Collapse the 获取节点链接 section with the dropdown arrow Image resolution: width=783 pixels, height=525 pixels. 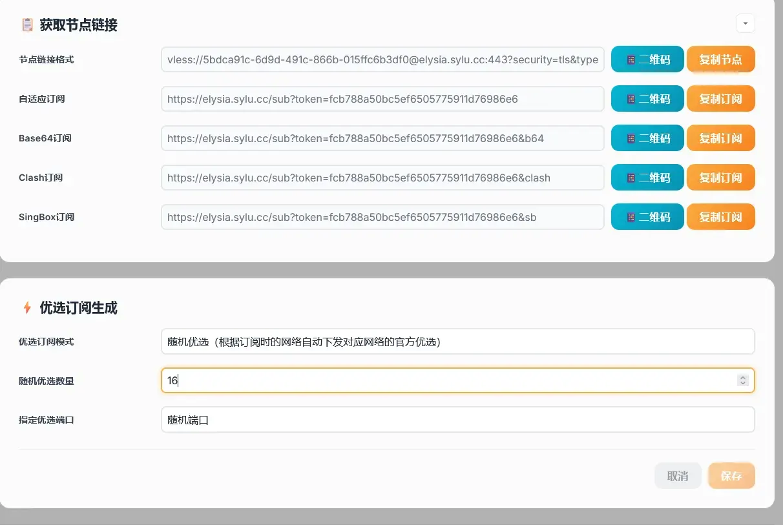click(745, 23)
